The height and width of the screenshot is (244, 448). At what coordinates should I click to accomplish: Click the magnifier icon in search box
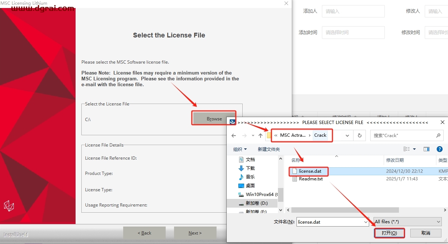438,135
